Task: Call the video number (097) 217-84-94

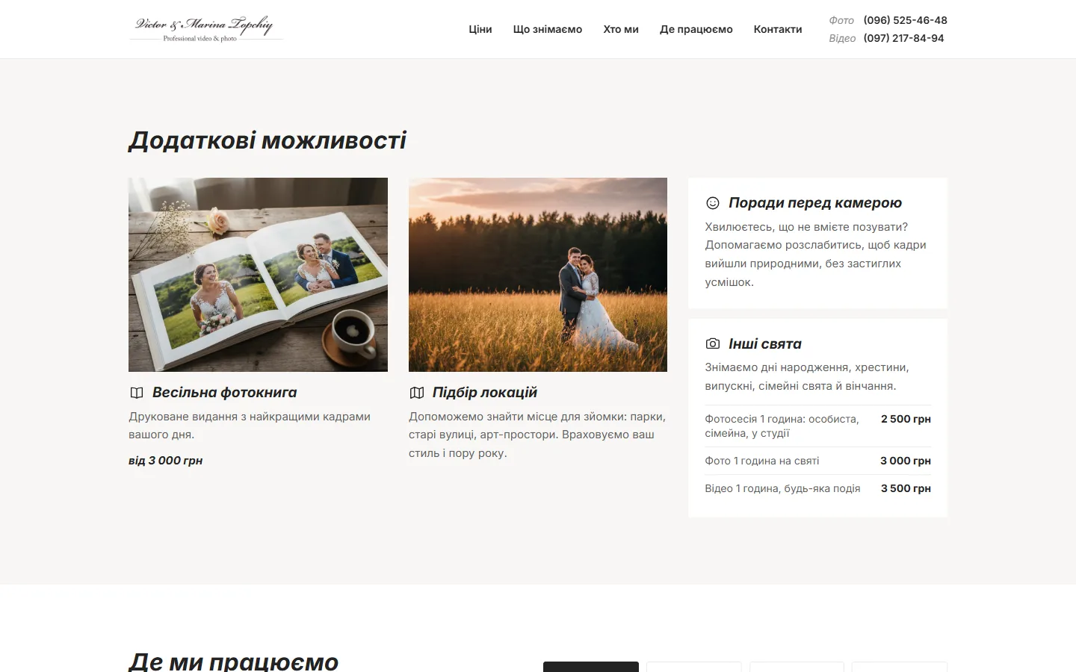Action: pyautogui.click(x=903, y=38)
